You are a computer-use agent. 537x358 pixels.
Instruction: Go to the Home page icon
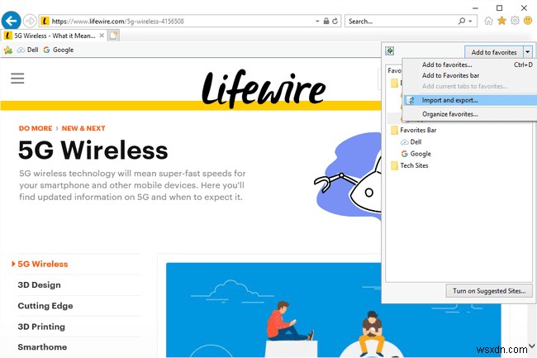tap(488, 21)
